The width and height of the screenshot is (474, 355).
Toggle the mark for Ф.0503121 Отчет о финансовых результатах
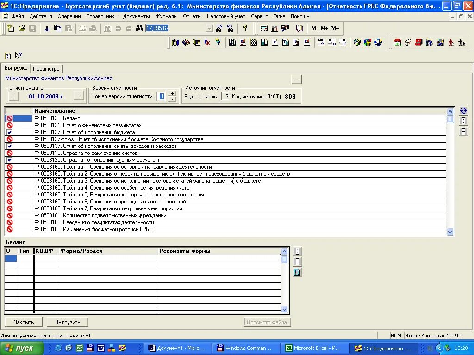pyautogui.click(x=10, y=125)
